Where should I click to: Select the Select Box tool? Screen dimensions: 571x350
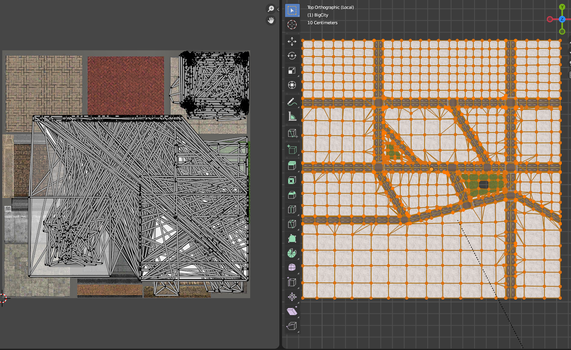coord(292,10)
